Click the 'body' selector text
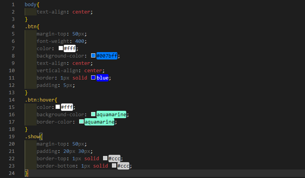The image size is (305, 178). click(x=30, y=5)
